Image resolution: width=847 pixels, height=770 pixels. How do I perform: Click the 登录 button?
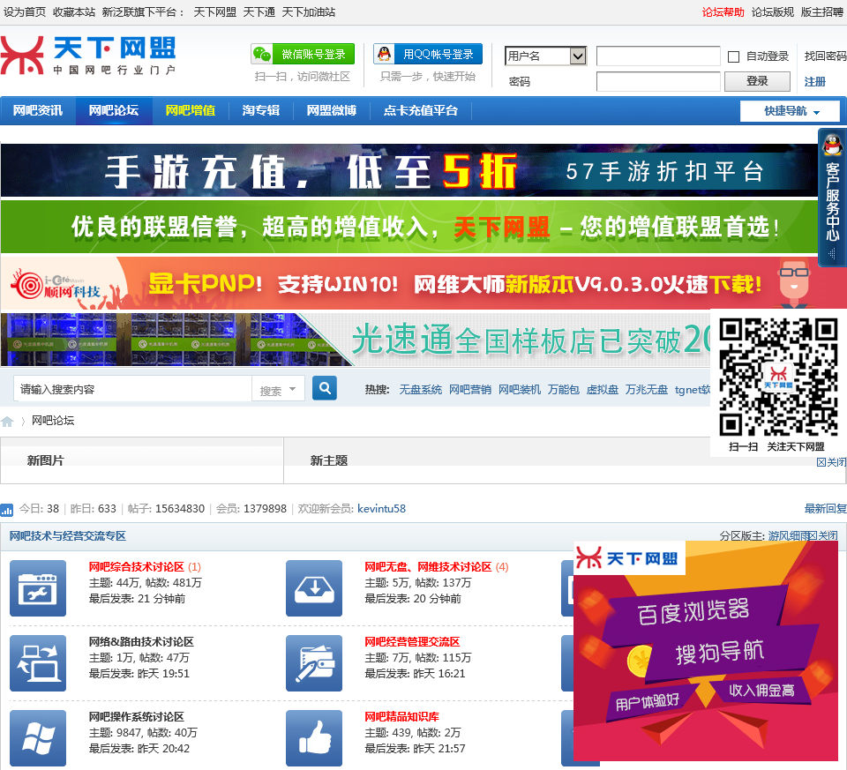pos(757,81)
